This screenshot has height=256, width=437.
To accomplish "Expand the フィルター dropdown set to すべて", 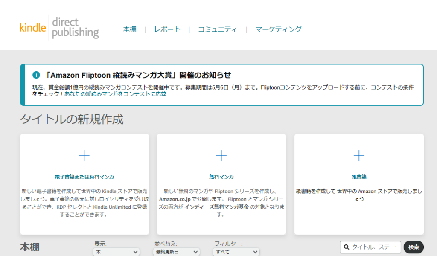I will click(x=236, y=252).
